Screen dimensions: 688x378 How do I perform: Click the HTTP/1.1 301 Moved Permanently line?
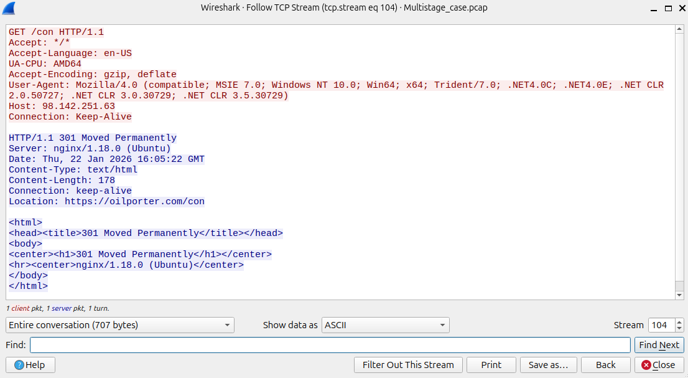click(x=93, y=138)
